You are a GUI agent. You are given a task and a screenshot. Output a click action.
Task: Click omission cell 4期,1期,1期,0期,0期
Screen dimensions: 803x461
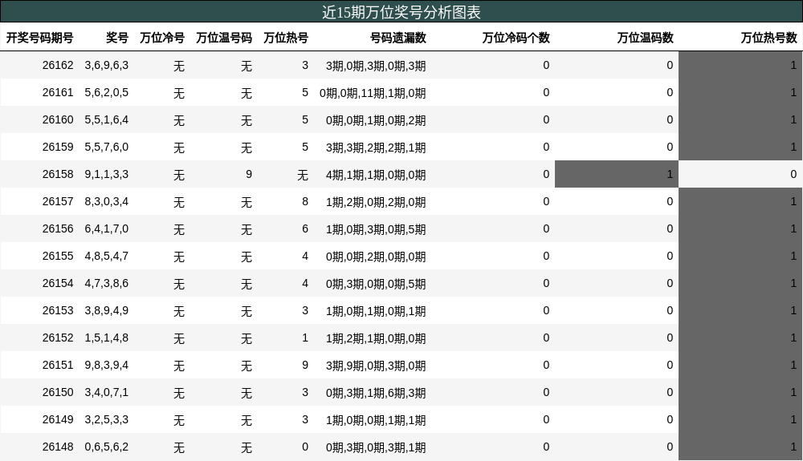(x=376, y=175)
